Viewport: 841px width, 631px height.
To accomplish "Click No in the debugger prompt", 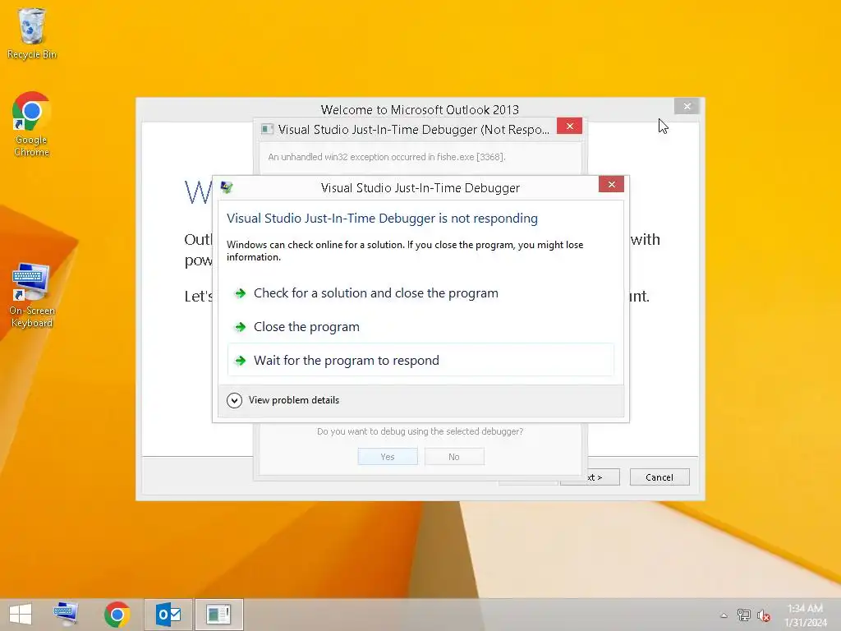I will tap(454, 457).
